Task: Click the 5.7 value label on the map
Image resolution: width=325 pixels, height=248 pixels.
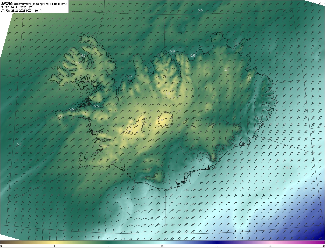Action: (x=129, y=77)
